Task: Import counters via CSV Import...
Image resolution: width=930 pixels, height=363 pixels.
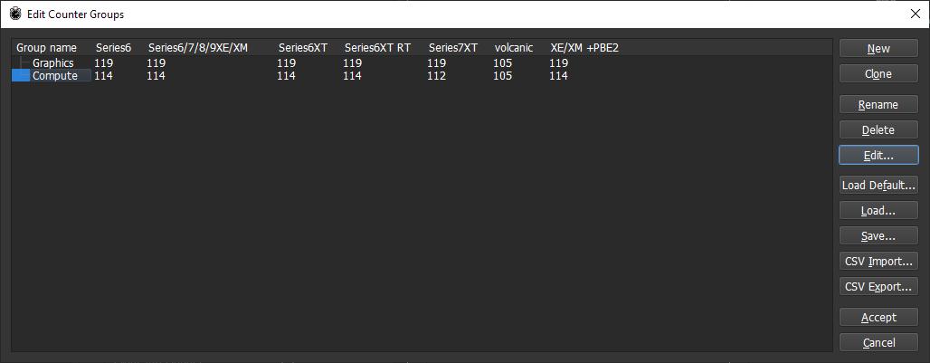Action: tap(878, 262)
